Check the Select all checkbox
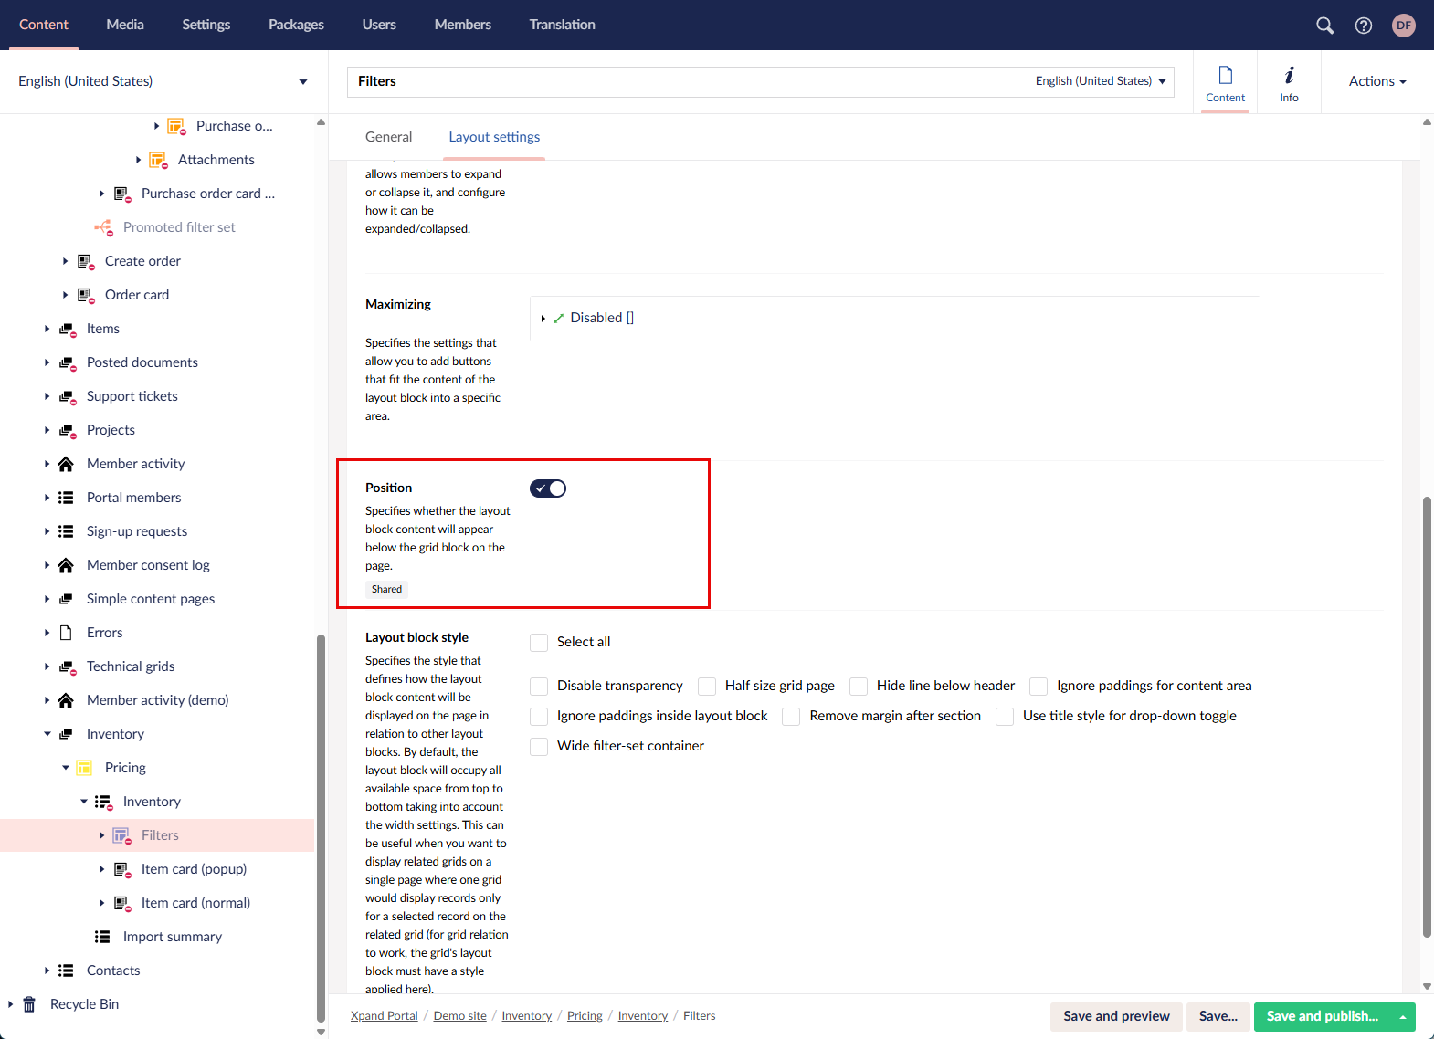1434x1039 pixels. click(x=539, y=643)
